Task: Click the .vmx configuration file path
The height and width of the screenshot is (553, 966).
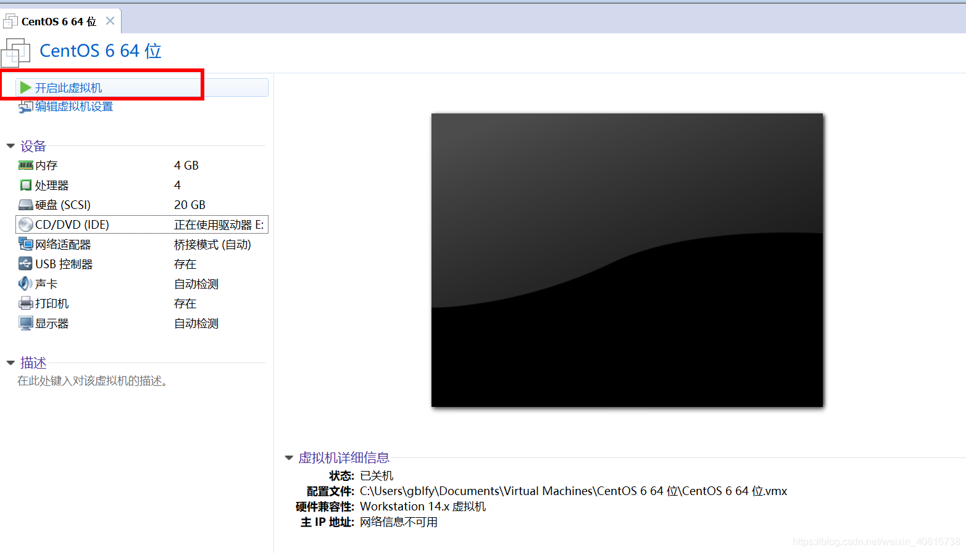Action: tap(573, 491)
